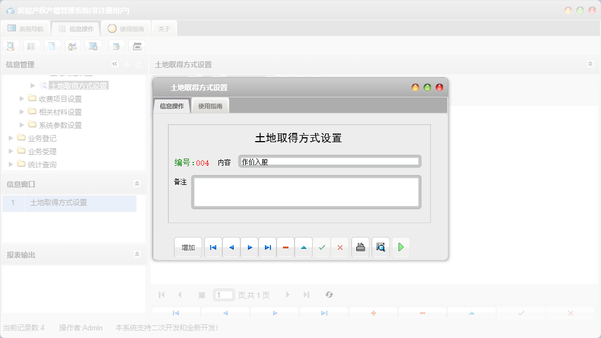This screenshot has height=338, width=601.
Task: Click the red X cancel button in the dialog
Action: pos(339,247)
